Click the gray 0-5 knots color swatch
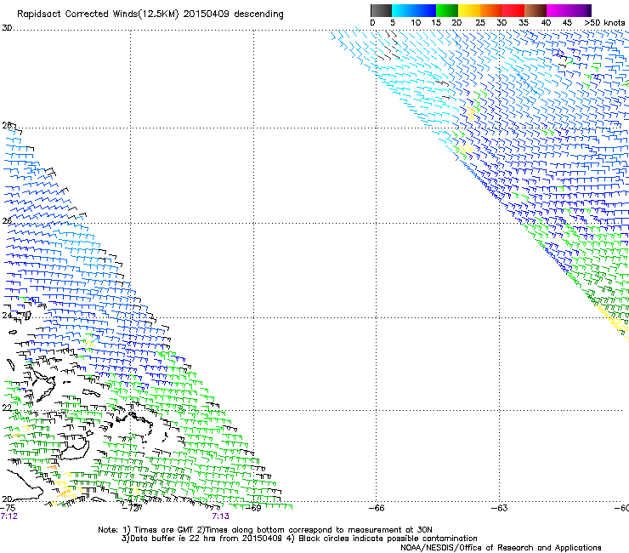Viewport: 629px width, 553px height. coord(381,10)
